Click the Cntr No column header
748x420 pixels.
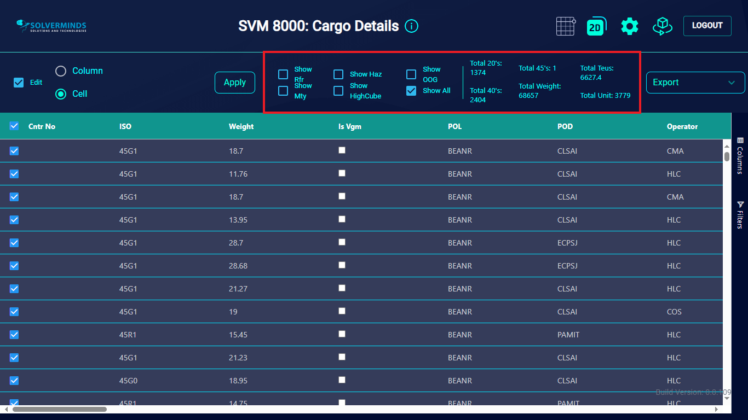tap(42, 126)
